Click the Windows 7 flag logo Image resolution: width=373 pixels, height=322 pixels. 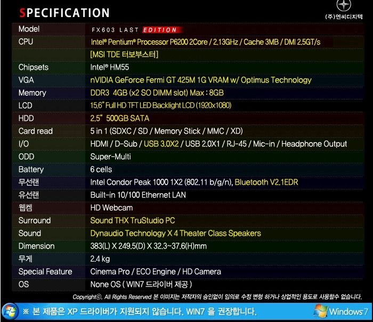[321, 311]
